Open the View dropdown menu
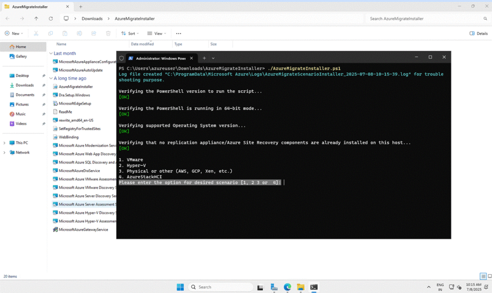 click(157, 34)
